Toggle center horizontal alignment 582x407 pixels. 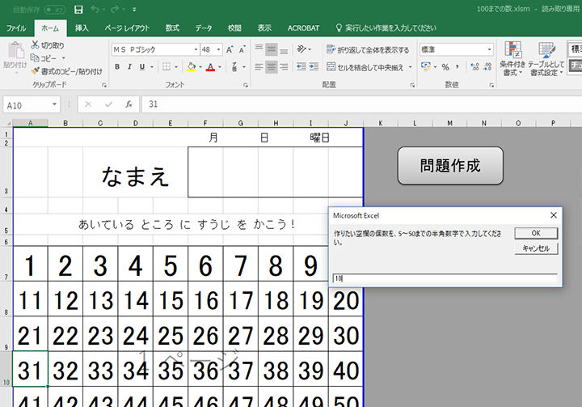click(x=272, y=67)
